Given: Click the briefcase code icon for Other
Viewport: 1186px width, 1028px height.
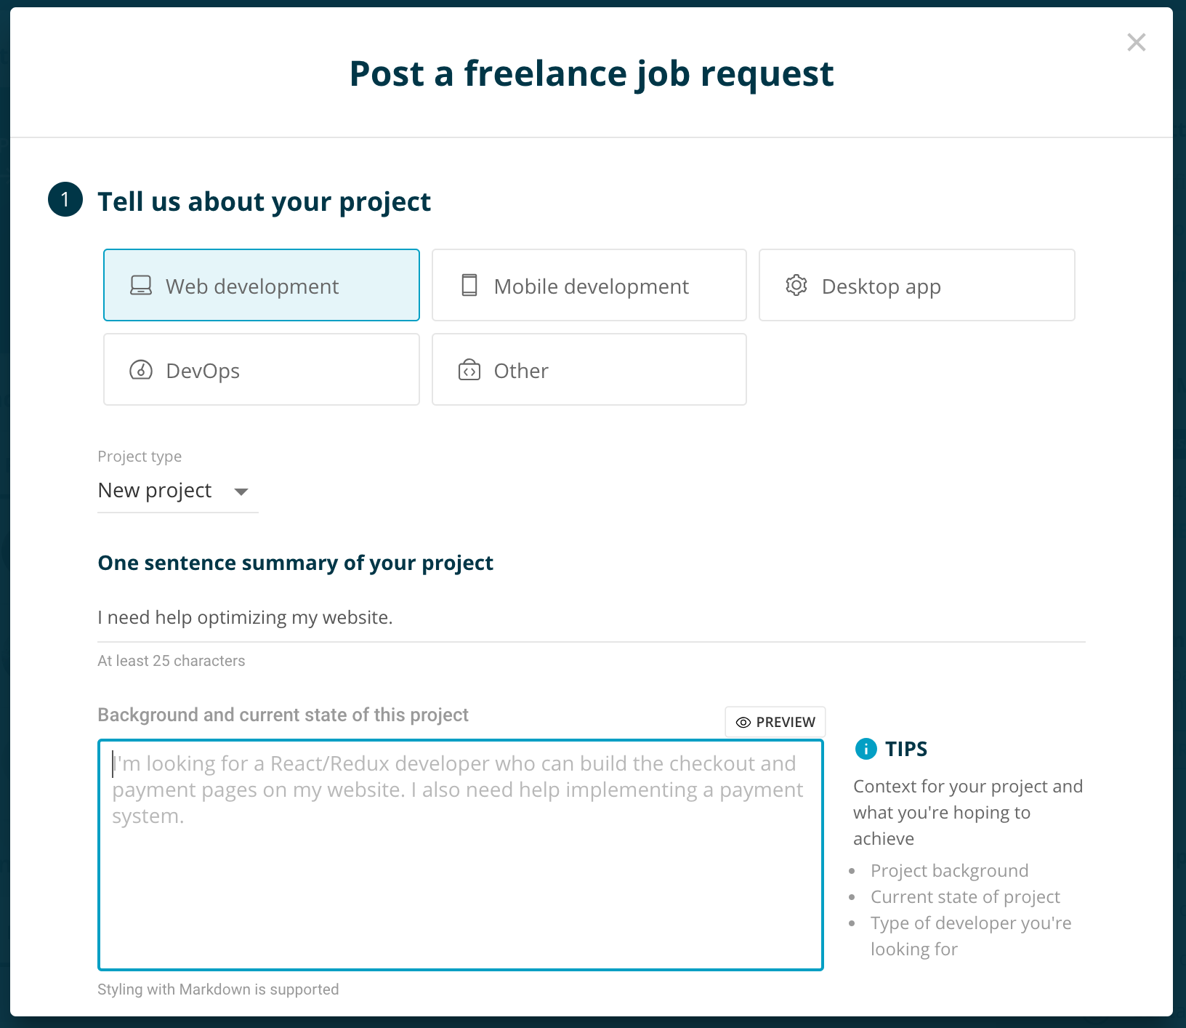Looking at the screenshot, I should point(469,370).
